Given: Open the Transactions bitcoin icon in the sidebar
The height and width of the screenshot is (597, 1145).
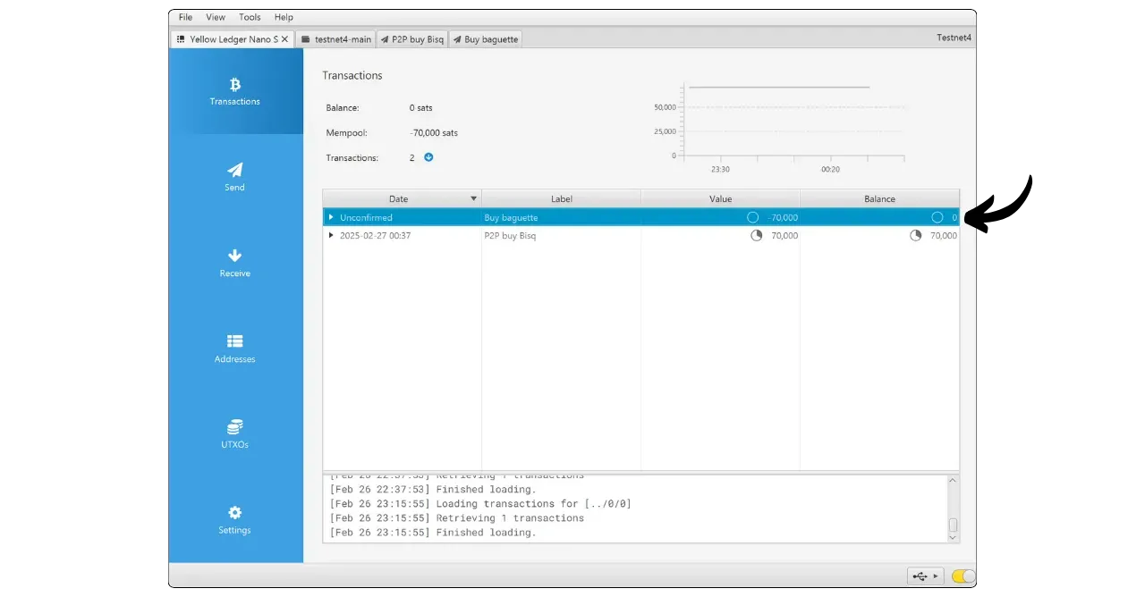Looking at the screenshot, I should (235, 85).
